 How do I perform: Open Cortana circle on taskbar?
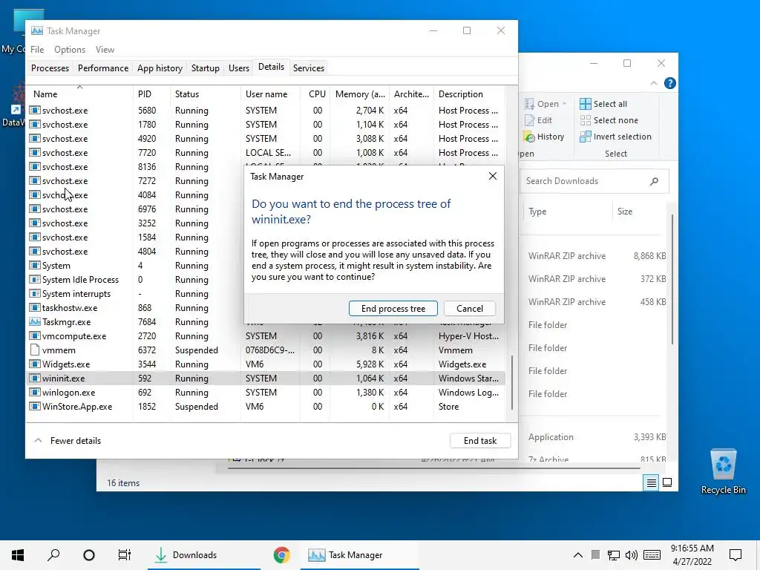tap(89, 555)
